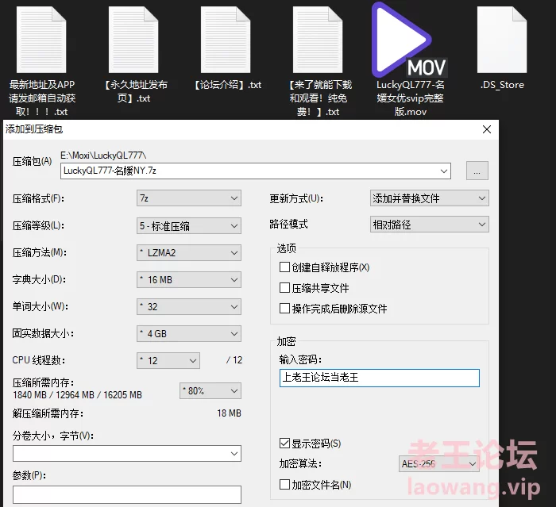
Task: Enable the 操作完成后删除源文件 checkbox
Action: pos(284,308)
